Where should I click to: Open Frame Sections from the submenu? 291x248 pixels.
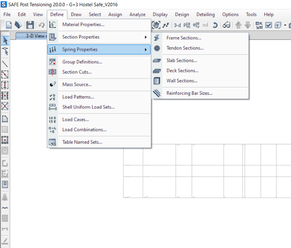200,38
